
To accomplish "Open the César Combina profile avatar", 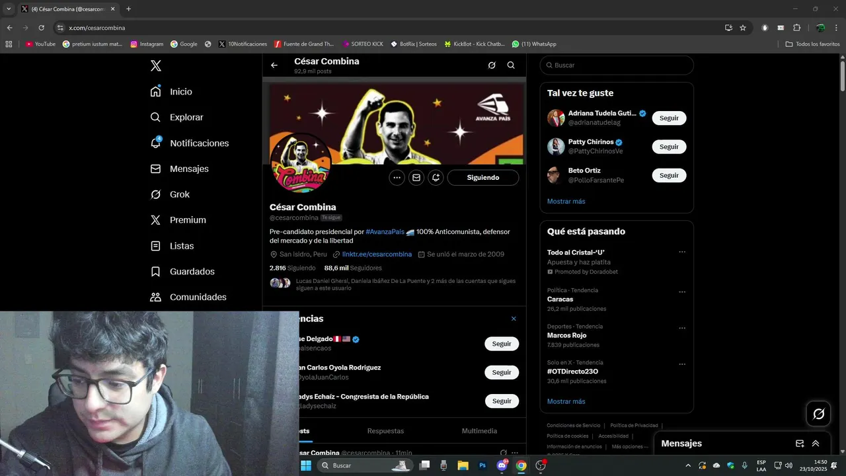I will 301,164.
